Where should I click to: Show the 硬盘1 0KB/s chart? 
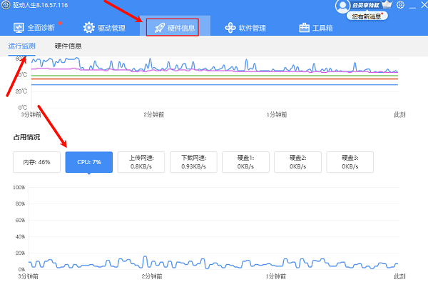[x=245, y=162]
